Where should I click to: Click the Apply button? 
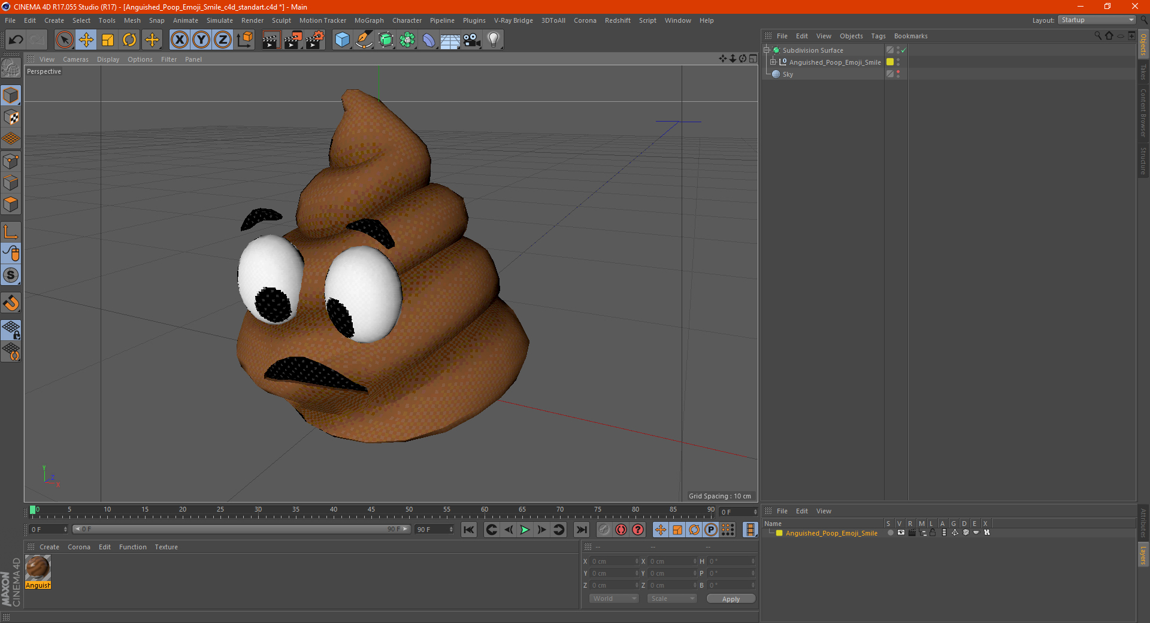click(x=731, y=599)
